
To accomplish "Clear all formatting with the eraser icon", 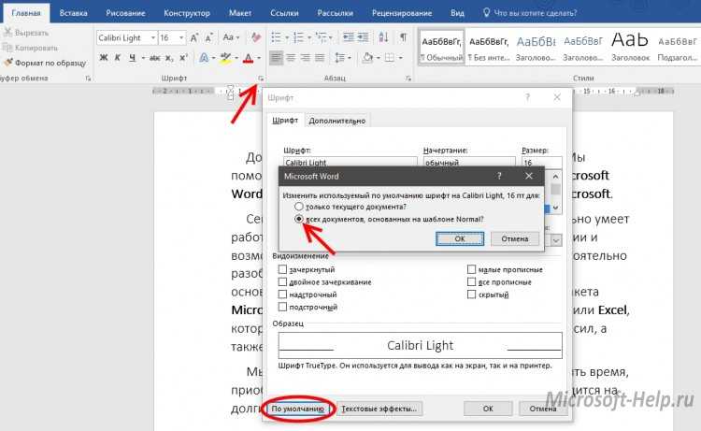I will [x=256, y=37].
